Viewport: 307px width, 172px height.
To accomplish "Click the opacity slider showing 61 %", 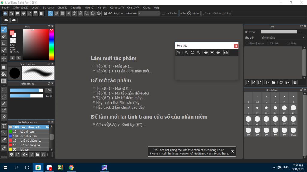I will (26, 96).
